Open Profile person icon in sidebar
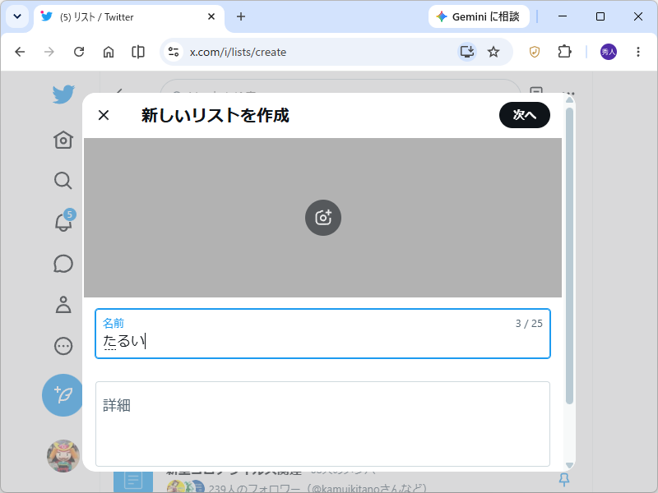The height and width of the screenshot is (493, 658). (63, 305)
